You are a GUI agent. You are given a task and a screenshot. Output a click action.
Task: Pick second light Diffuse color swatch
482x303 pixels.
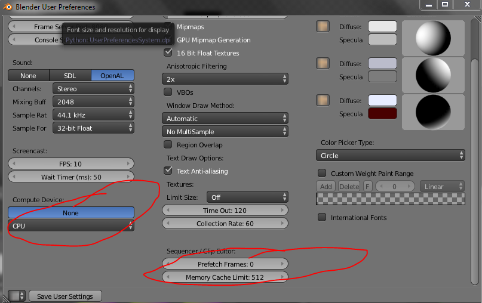pyautogui.click(x=382, y=63)
